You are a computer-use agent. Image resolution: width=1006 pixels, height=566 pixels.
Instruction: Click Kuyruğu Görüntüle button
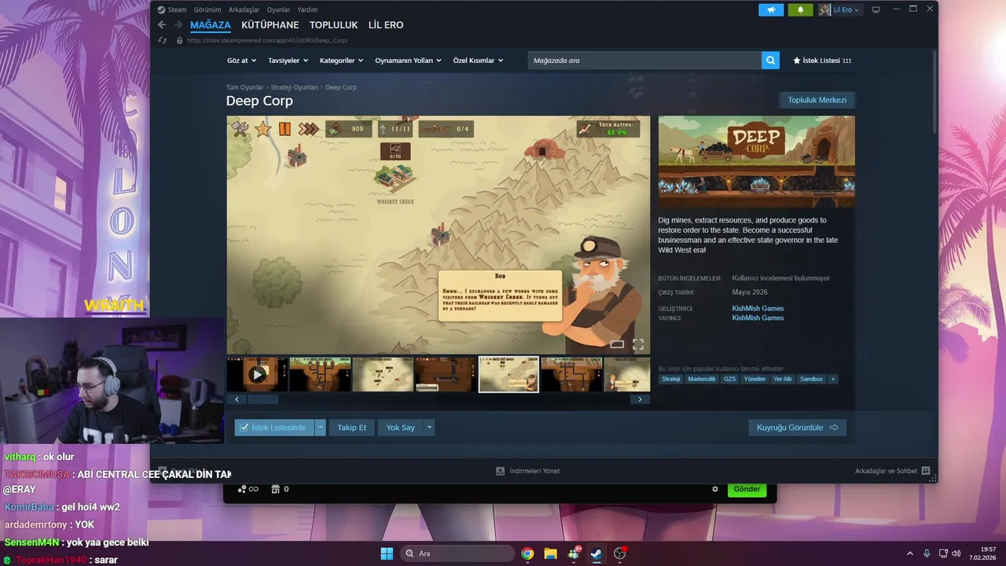pyautogui.click(x=797, y=428)
